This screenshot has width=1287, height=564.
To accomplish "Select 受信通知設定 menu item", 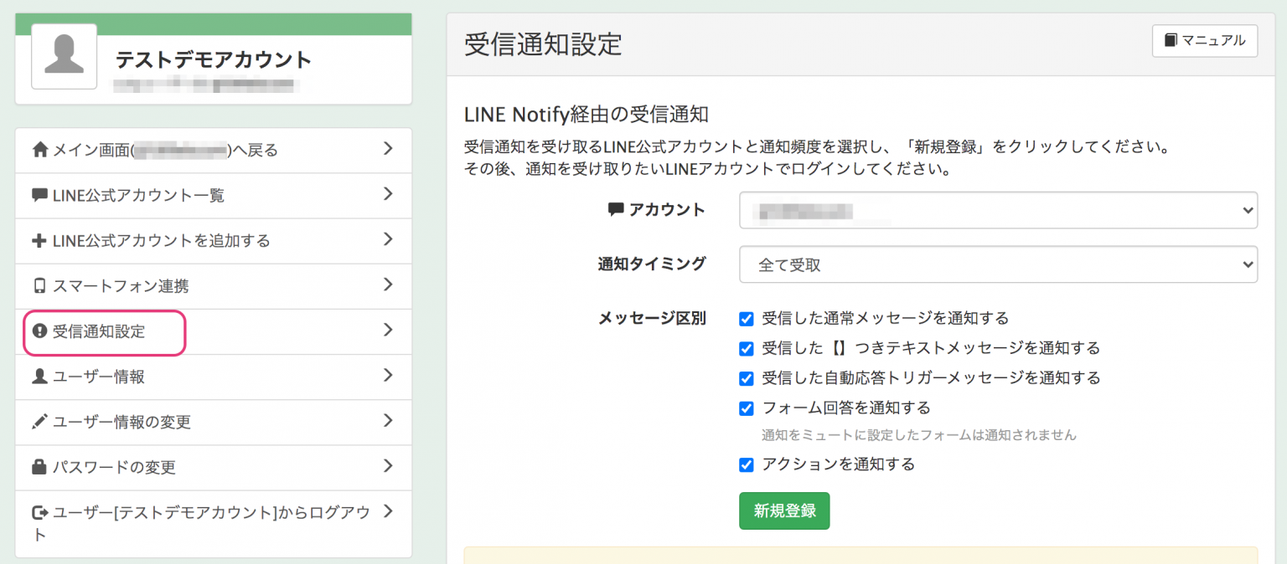I will 214,331.
